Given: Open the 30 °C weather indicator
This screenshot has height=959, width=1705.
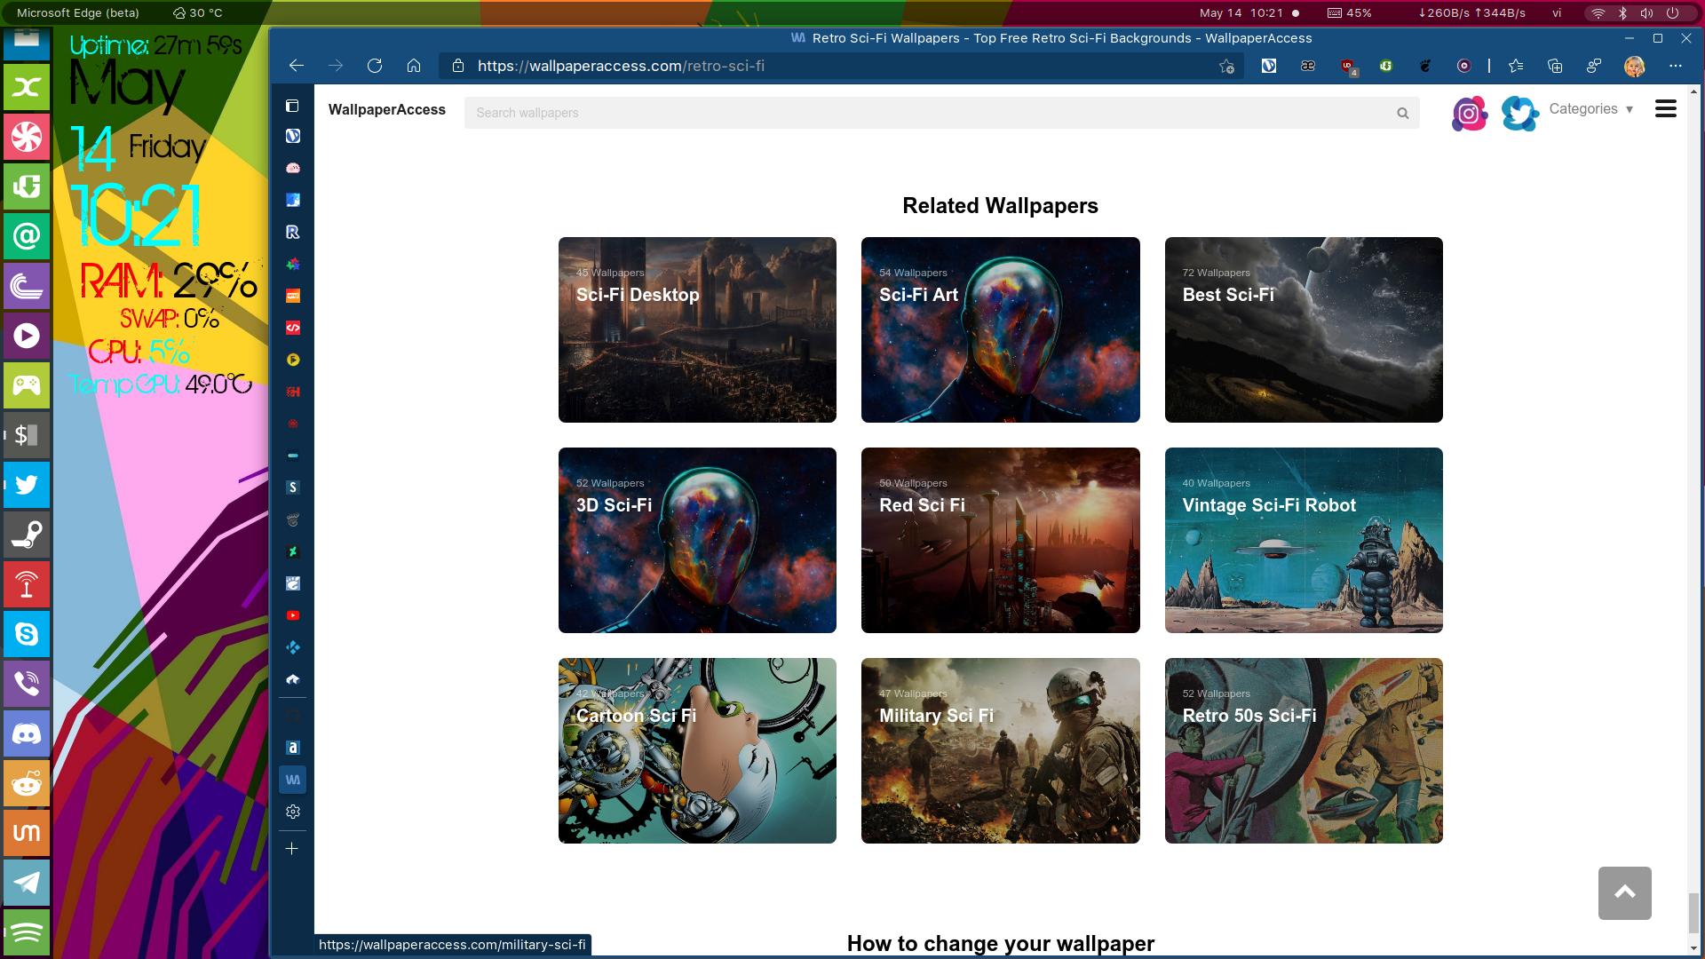Looking at the screenshot, I should tap(197, 12).
